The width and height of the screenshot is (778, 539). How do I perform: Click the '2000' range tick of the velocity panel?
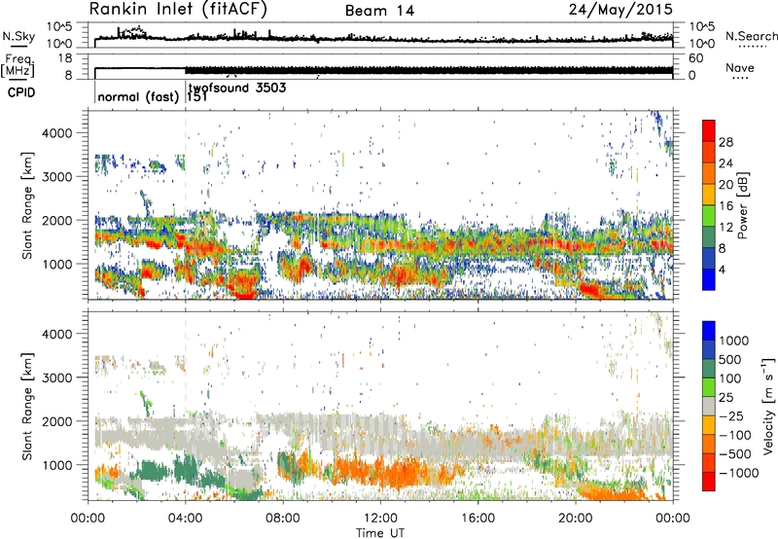coord(56,421)
